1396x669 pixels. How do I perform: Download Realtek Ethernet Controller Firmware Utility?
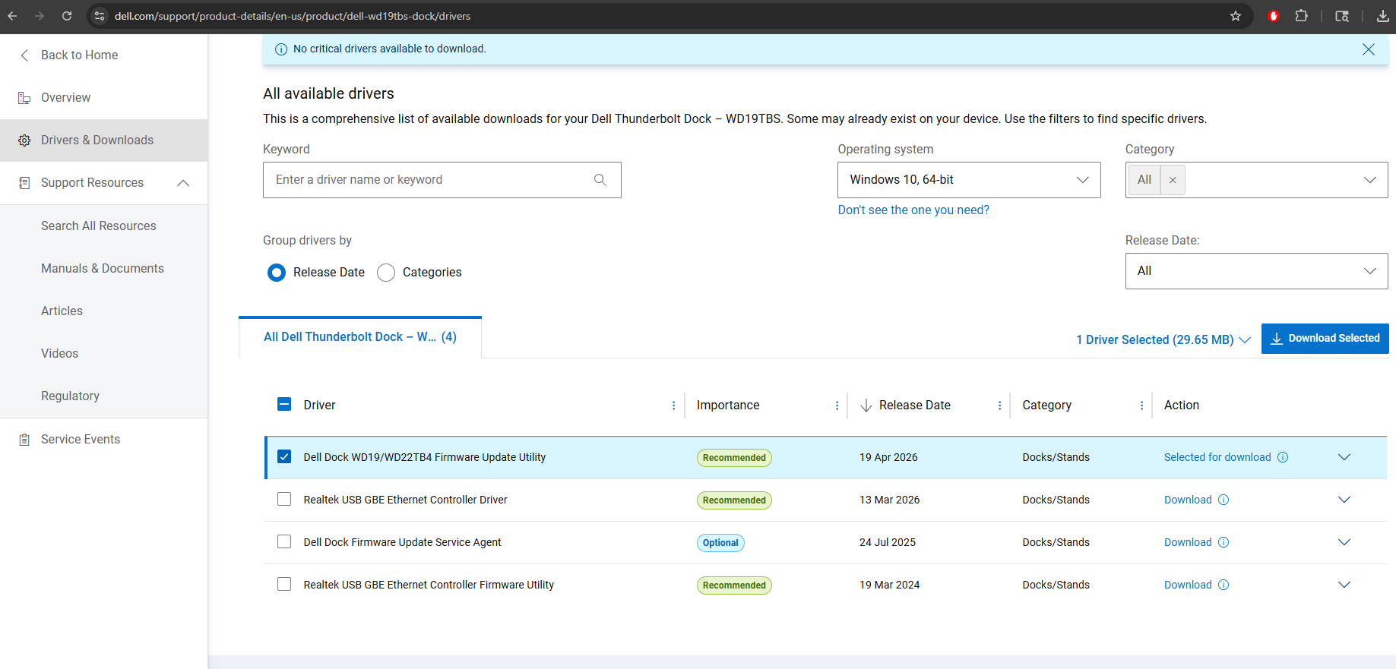[x=1188, y=585]
